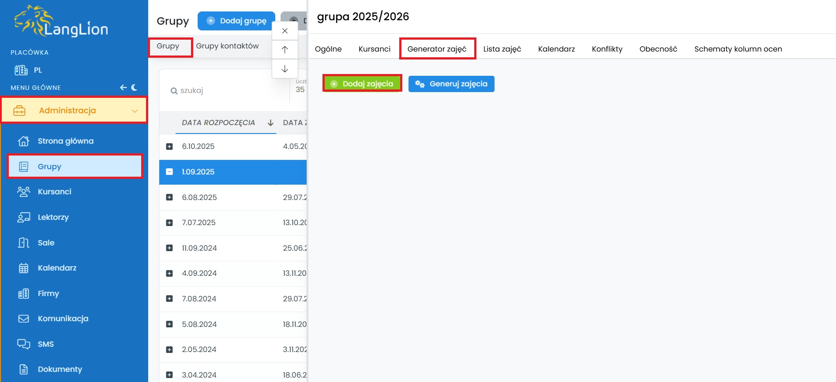Collapse sidebar with left arrow icon
This screenshot has width=836, height=382.
click(124, 88)
